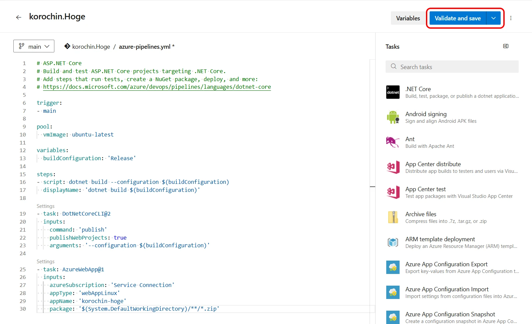
Task: Follow the docs.microsoft.com dotnet-core link
Action: click(x=157, y=87)
